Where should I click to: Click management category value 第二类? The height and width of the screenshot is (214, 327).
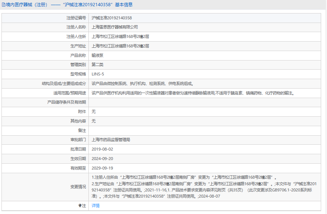98,65
